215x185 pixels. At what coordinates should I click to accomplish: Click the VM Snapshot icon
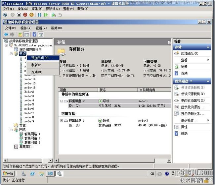pyautogui.click(x=54, y=15)
